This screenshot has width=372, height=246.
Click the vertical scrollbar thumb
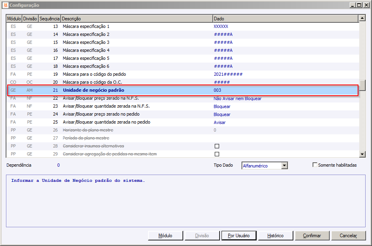pos(362,85)
